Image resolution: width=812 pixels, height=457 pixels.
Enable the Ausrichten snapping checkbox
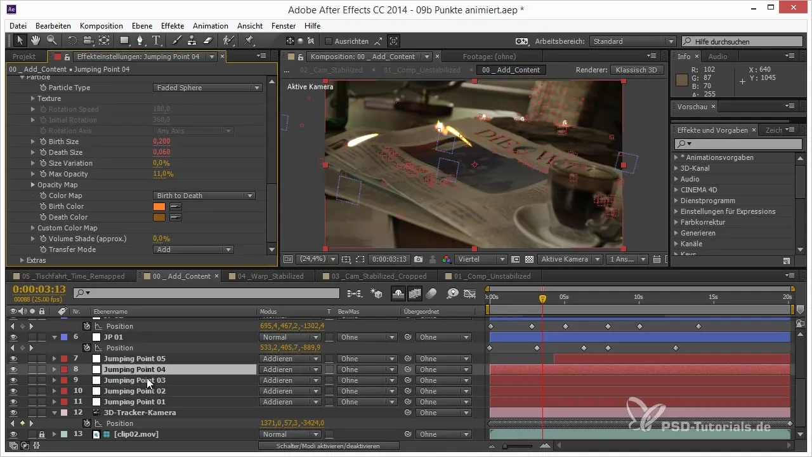(x=329, y=41)
